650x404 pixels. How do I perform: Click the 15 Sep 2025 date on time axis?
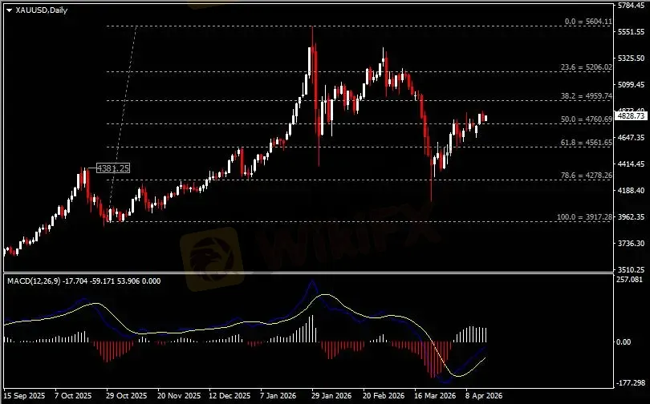pyautogui.click(x=23, y=396)
